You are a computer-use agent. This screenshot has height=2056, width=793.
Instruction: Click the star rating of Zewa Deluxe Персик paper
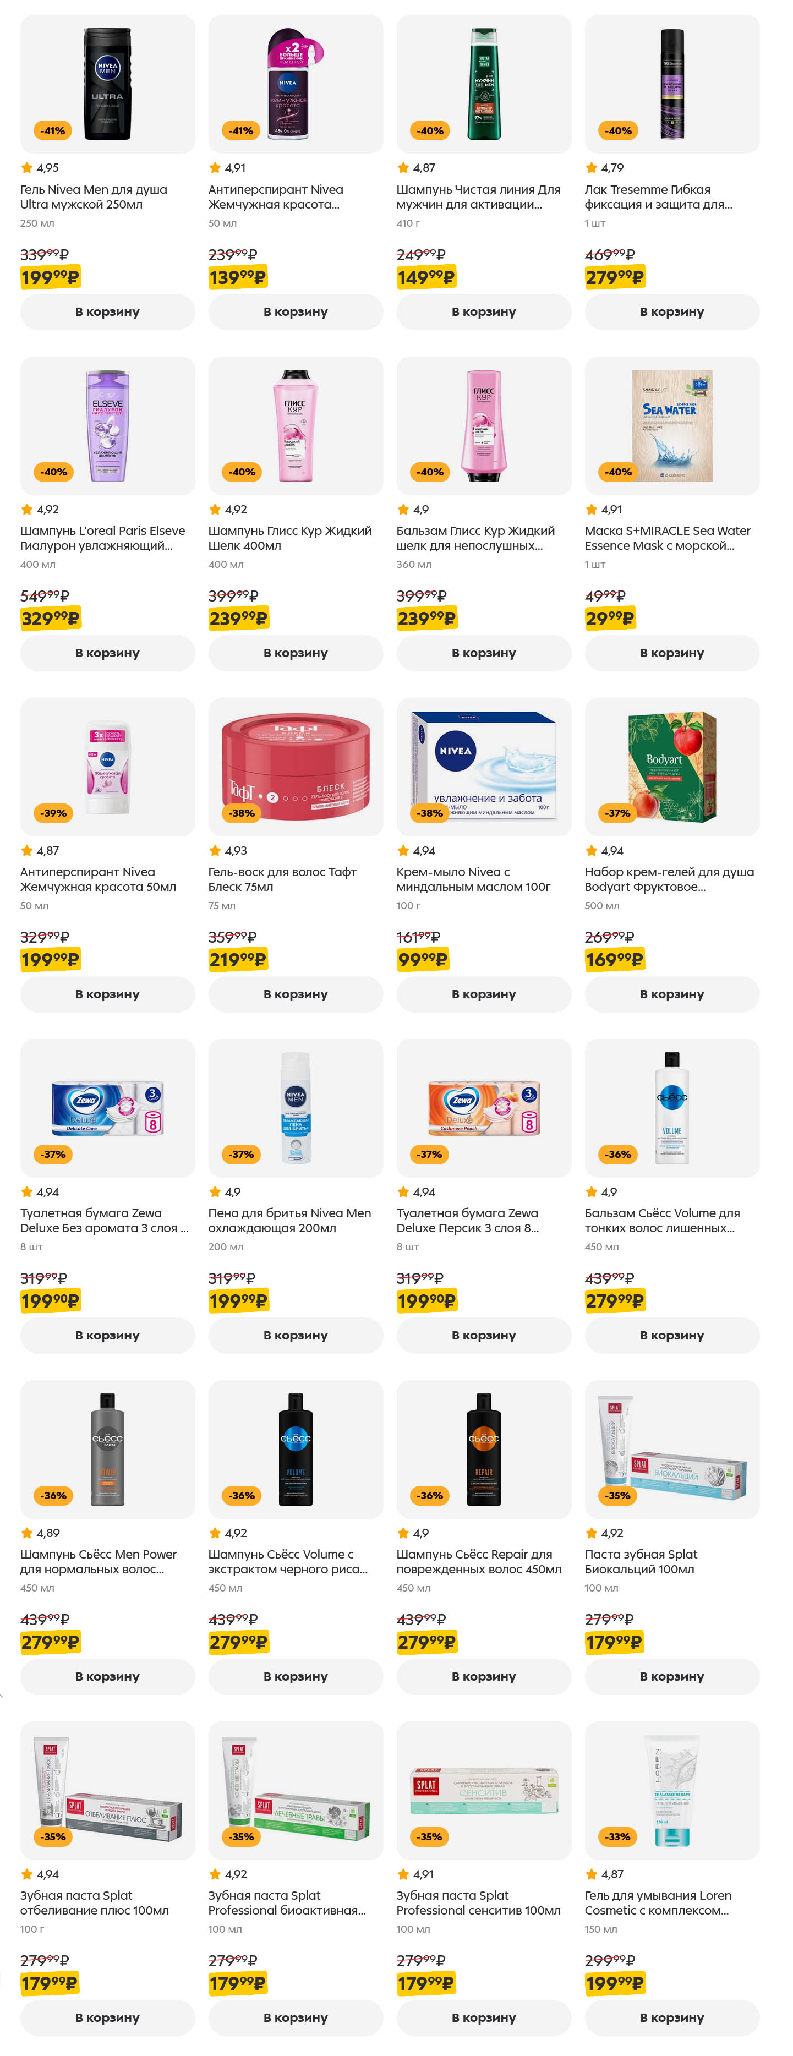click(x=415, y=1191)
